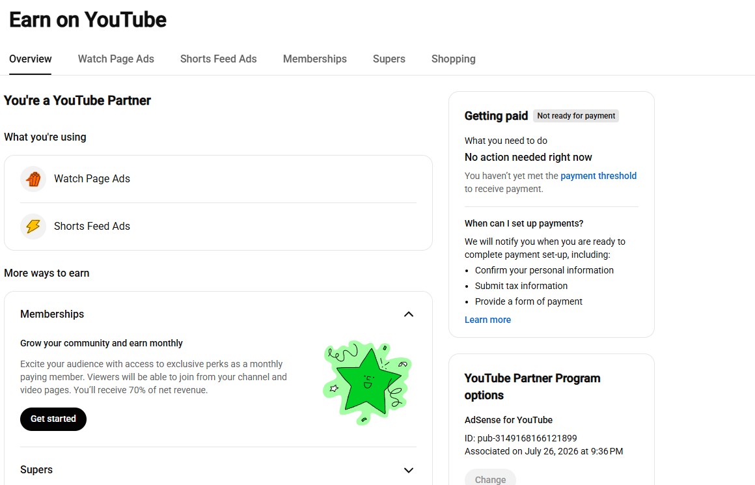Screen dimensions: 755x485
Task: Collapse the Memberships section chevron
Action: [408, 314]
